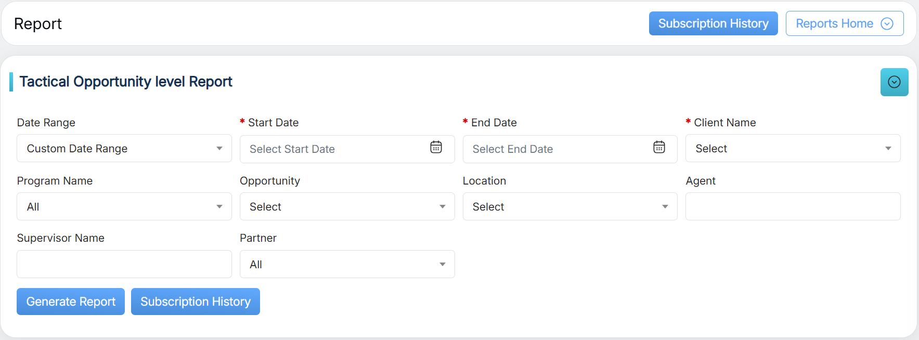The width and height of the screenshot is (919, 340).
Task: Focus the Select End Date field
Action: pyautogui.click(x=556, y=149)
